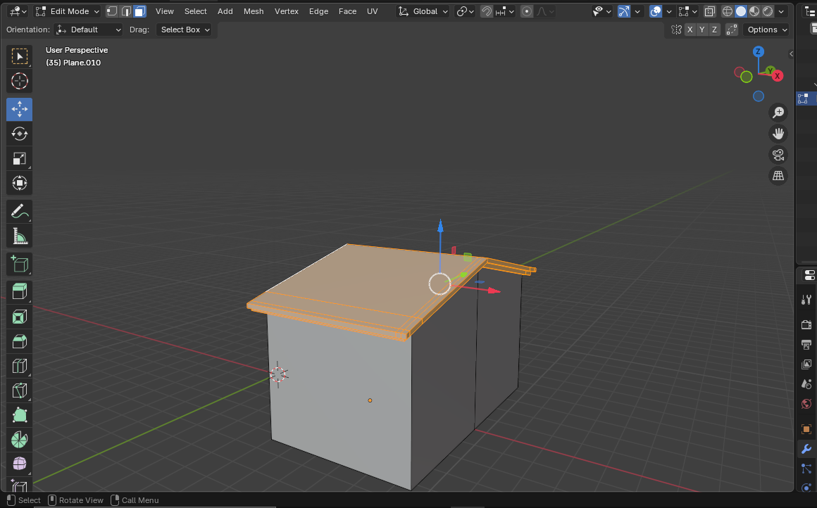The width and height of the screenshot is (817, 508).
Task: Open the pivot point dropdown
Action: [465, 11]
